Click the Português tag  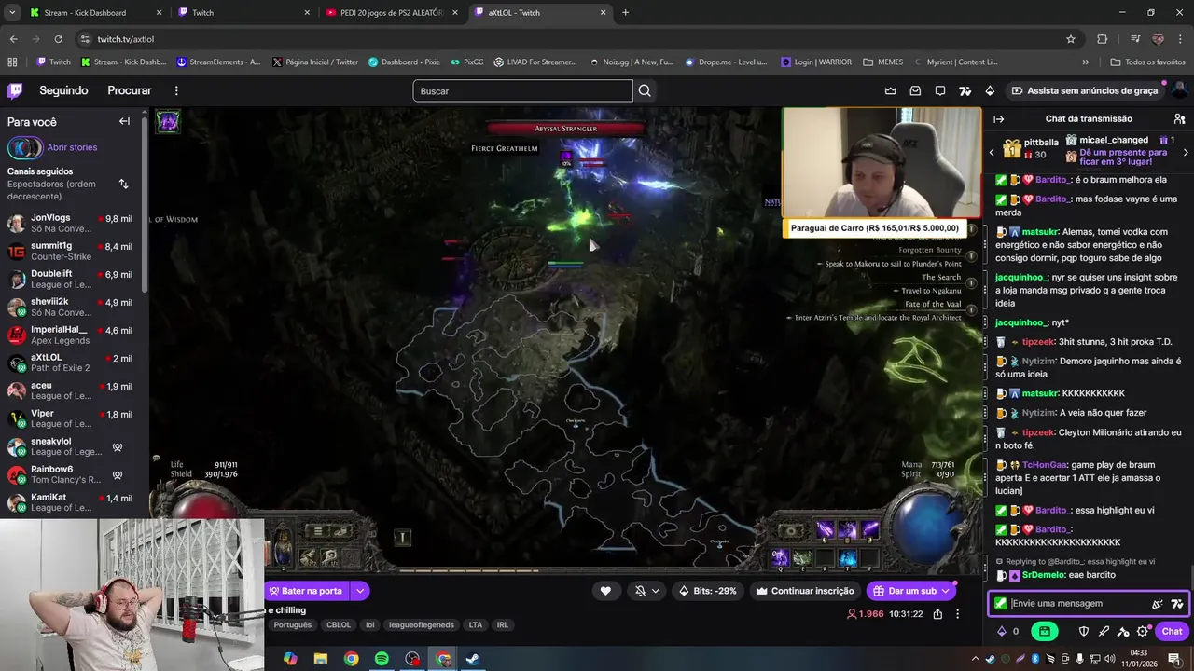coord(293,625)
